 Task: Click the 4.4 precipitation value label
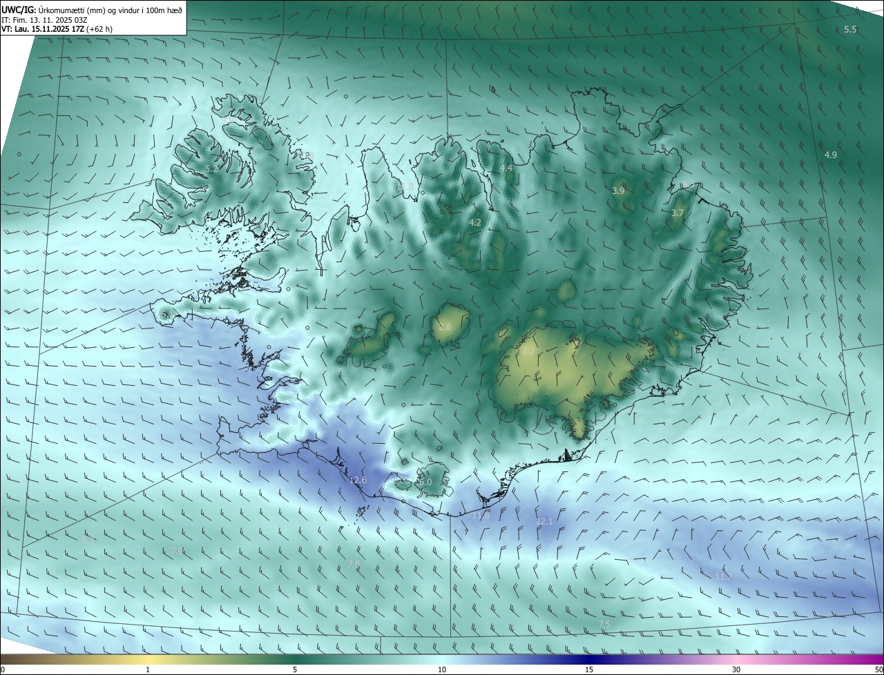pyautogui.click(x=506, y=168)
